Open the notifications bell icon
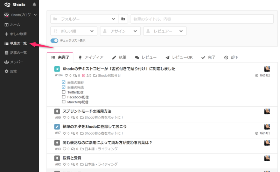Viewport: 280px width, 172px height. pos(34,5)
